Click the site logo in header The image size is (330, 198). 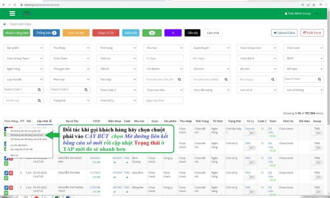27,14
